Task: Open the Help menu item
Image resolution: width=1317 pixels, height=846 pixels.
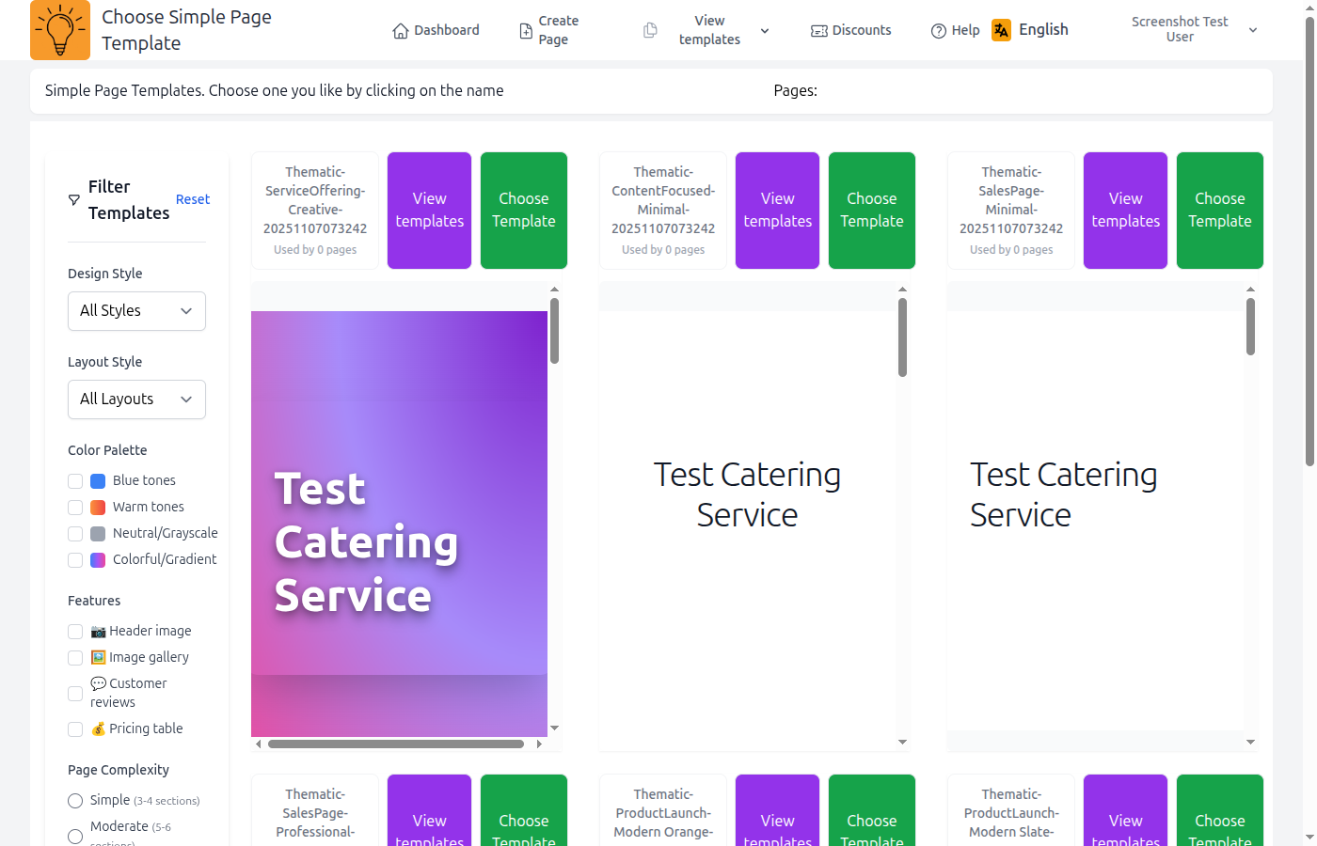Action: (956, 30)
